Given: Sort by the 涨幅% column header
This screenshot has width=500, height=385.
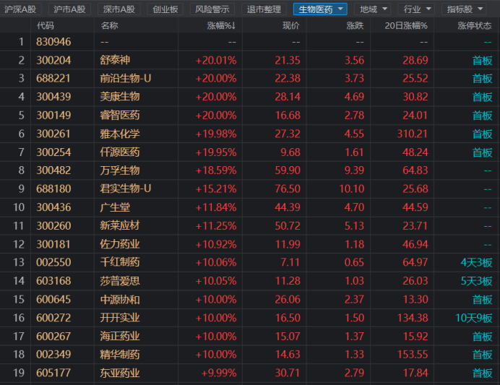Looking at the screenshot, I should [x=221, y=25].
